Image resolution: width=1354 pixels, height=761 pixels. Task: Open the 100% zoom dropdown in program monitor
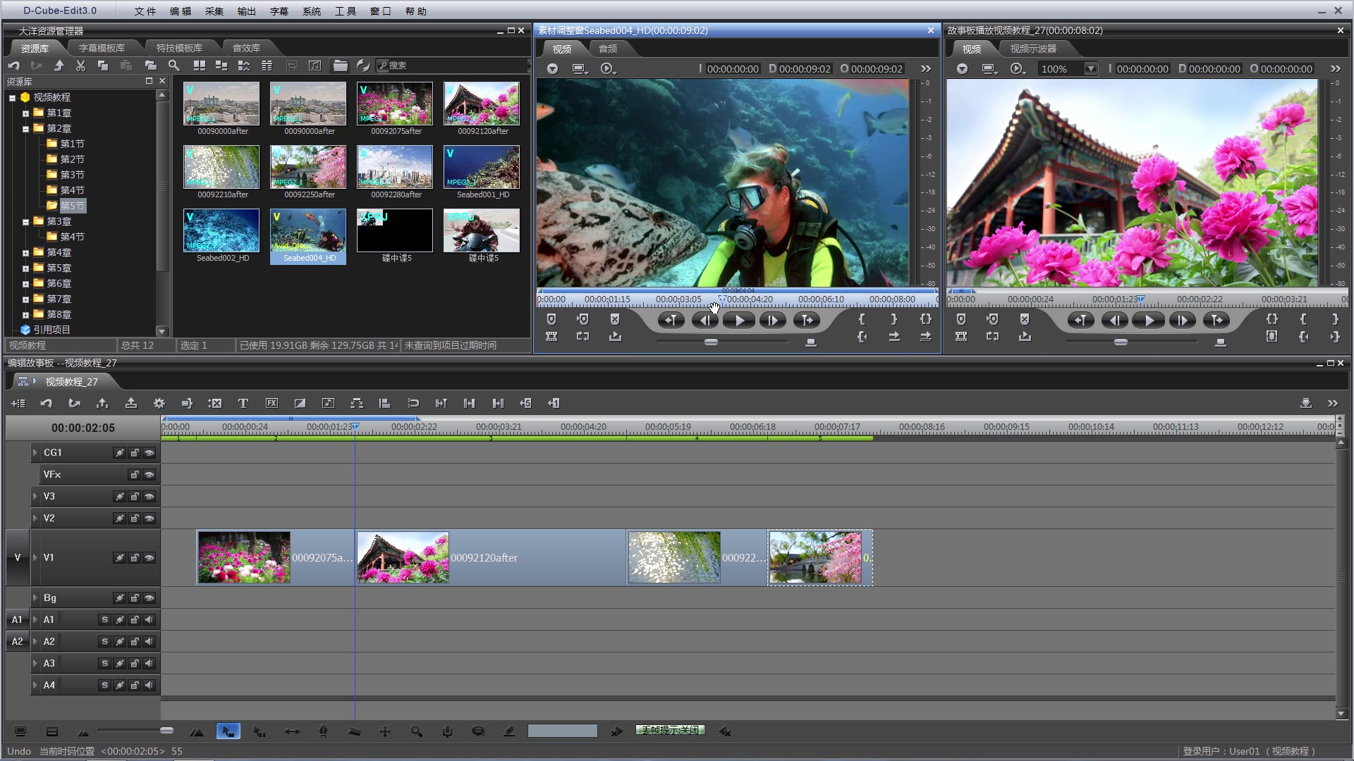pos(1091,69)
